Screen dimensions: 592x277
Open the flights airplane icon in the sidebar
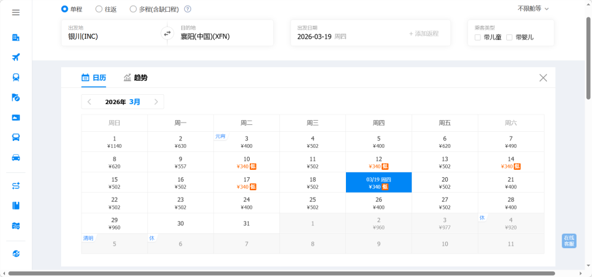point(16,57)
